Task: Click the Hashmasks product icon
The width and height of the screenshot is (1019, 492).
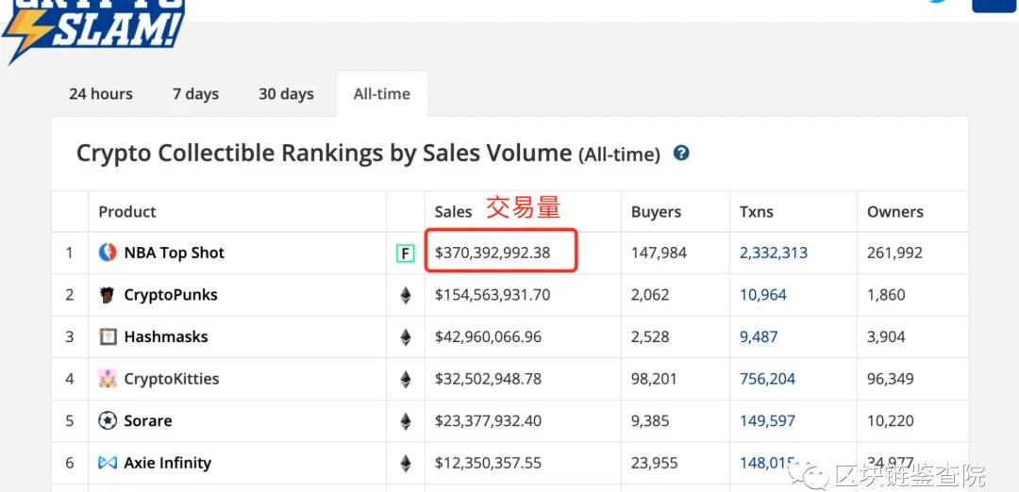Action: [x=108, y=336]
